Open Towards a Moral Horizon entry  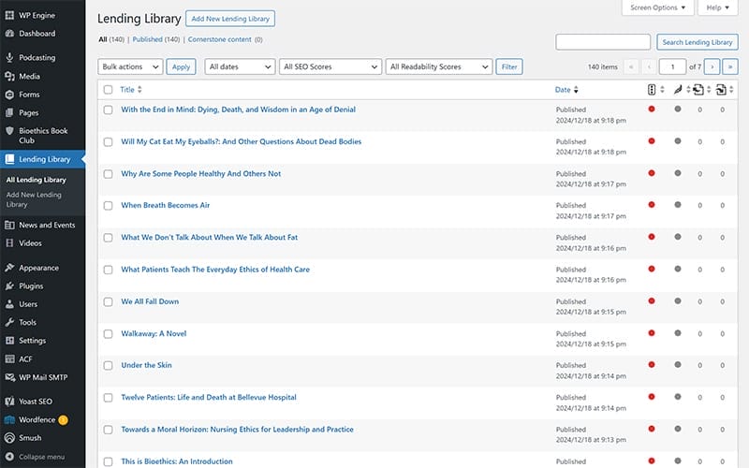238,430
